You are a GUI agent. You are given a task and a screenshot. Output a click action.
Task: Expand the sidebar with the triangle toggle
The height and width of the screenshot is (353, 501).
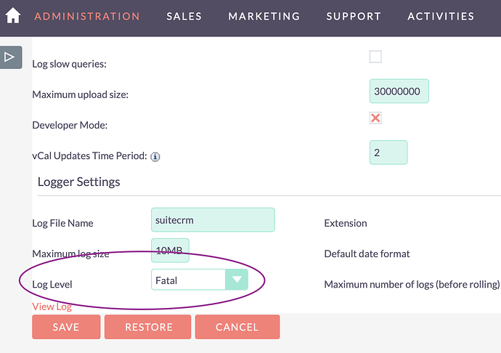tap(10, 57)
